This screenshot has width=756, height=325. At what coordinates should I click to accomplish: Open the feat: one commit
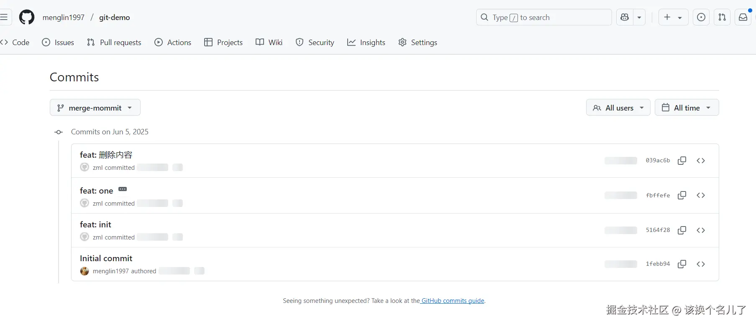(97, 191)
